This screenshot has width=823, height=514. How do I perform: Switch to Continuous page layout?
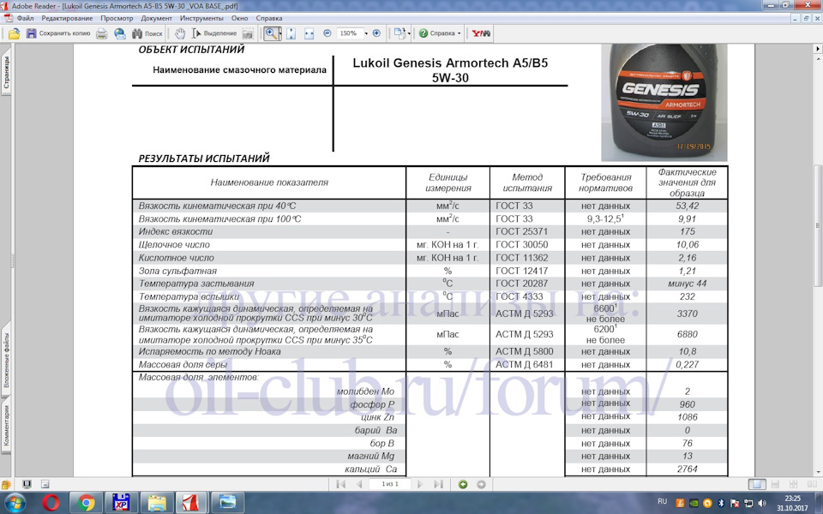[x=775, y=484]
